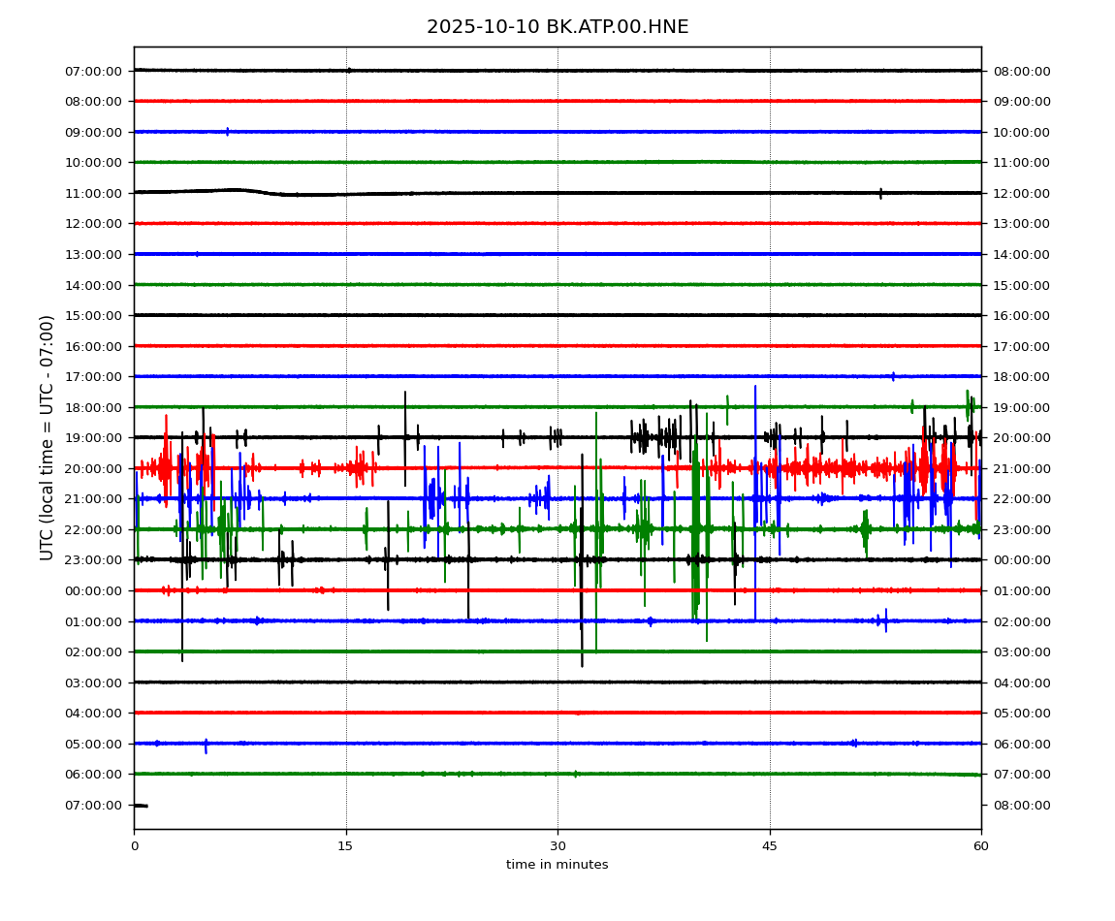Click the right-axis local time label 14:00:00

click(x=1021, y=254)
